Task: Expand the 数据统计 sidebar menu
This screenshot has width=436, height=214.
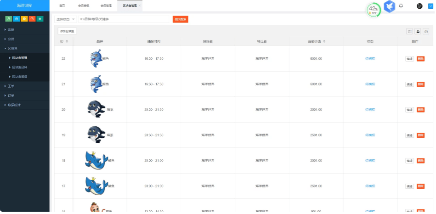Action: click(x=25, y=105)
